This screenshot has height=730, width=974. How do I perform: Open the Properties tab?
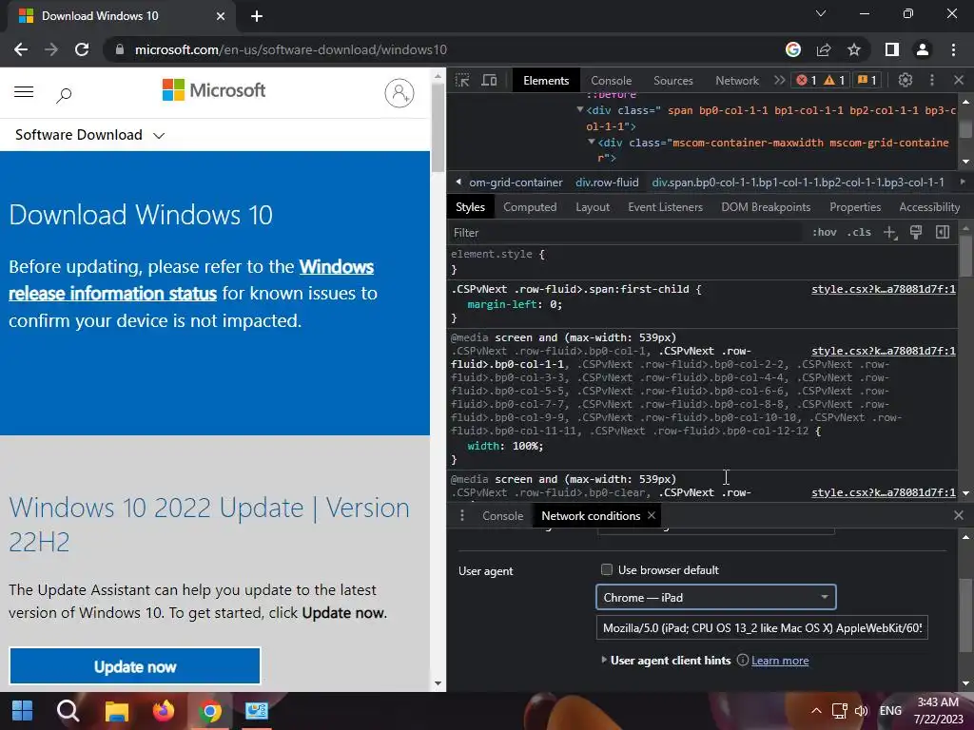pos(855,207)
